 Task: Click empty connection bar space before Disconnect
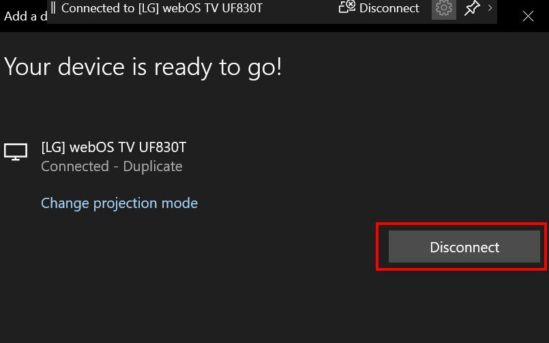[300, 9]
